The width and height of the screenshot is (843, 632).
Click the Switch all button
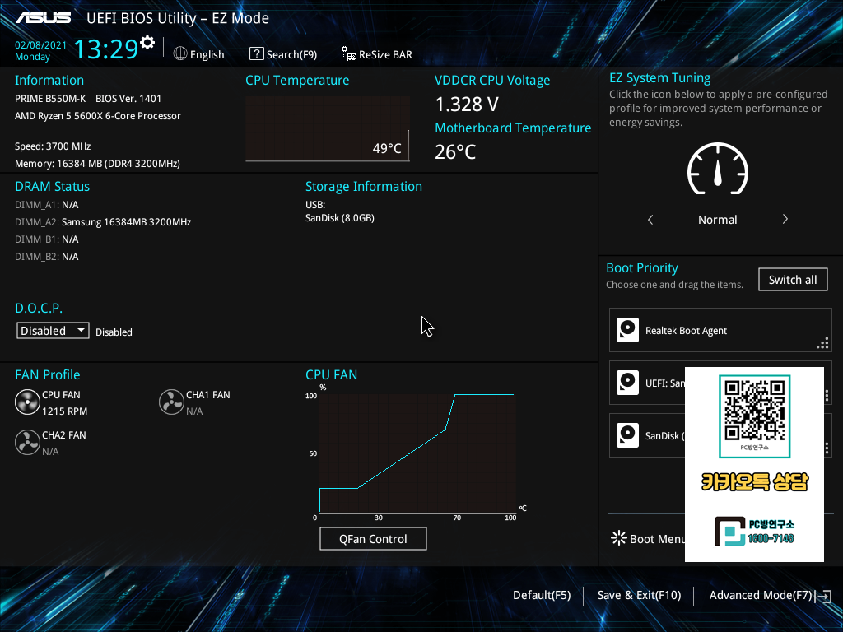click(793, 280)
